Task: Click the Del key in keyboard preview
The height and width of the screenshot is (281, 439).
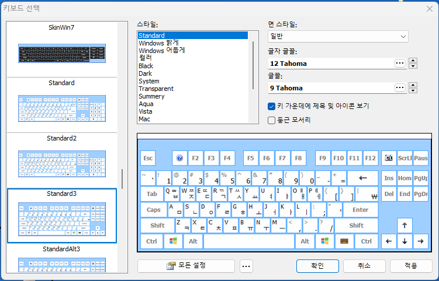Action: tap(389, 194)
